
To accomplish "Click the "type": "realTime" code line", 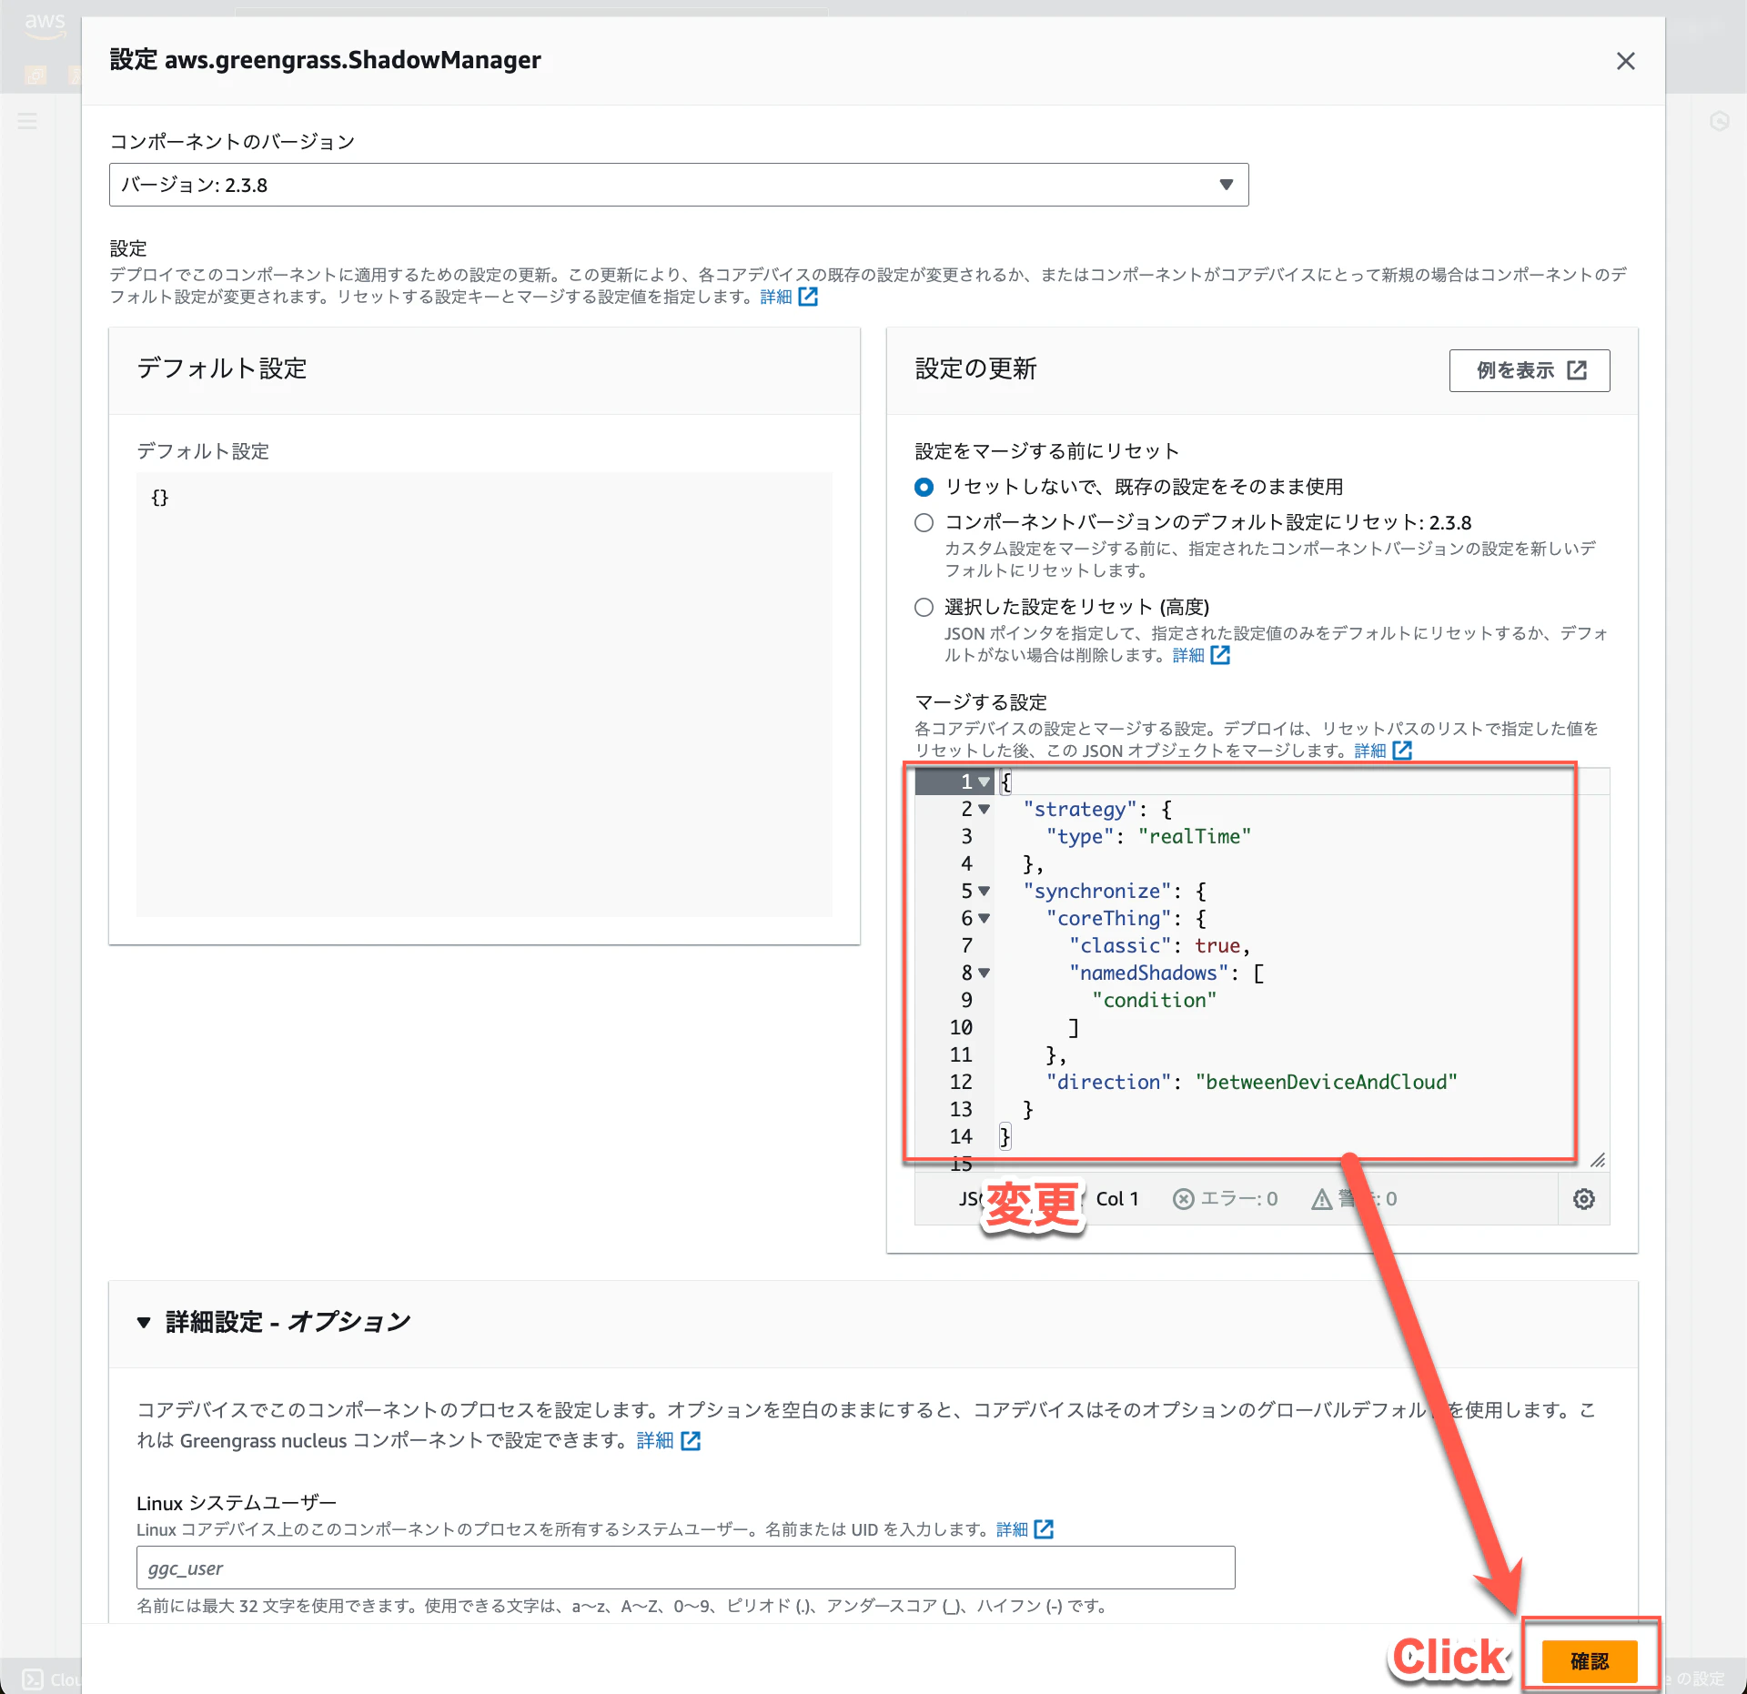I will click(x=1148, y=836).
